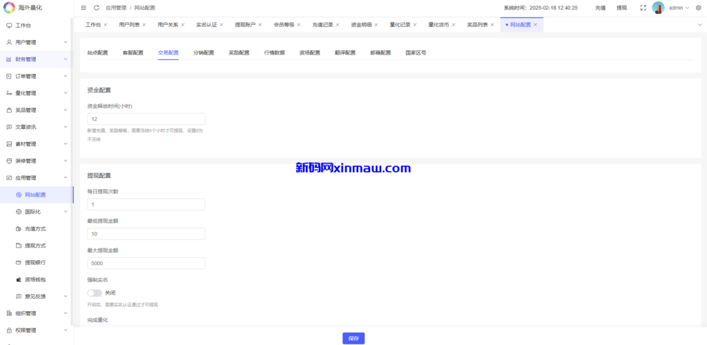Switch to the 奖励配置 tab

pos(239,52)
